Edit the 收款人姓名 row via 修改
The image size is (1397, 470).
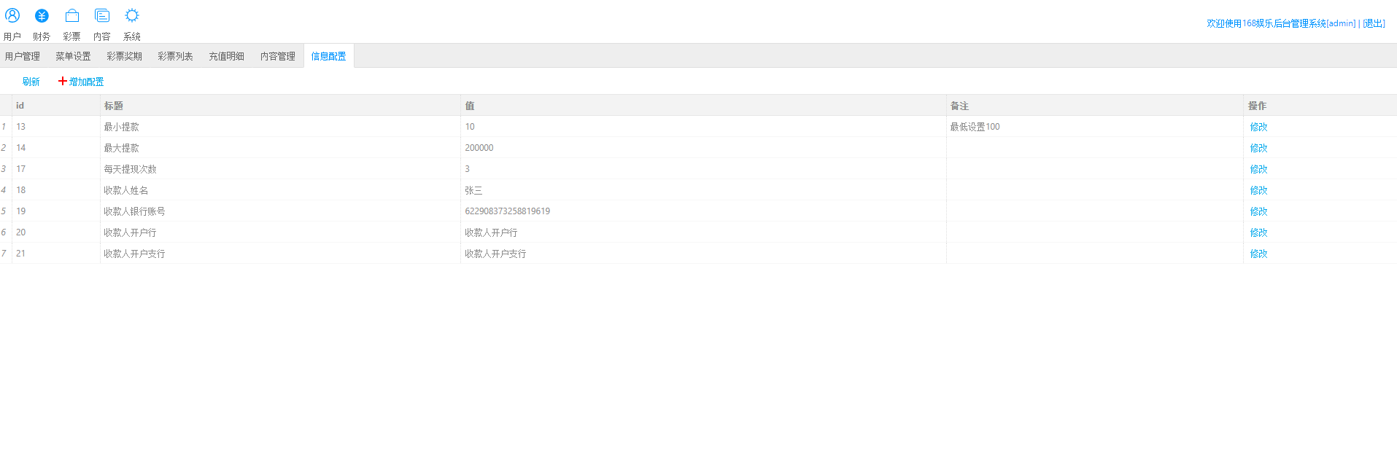click(1258, 190)
